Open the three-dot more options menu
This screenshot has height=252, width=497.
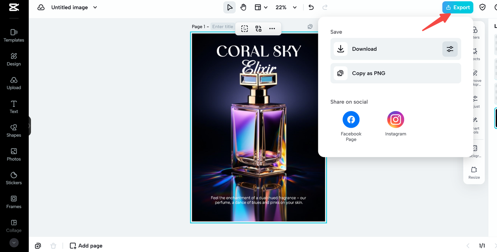pyautogui.click(x=272, y=28)
